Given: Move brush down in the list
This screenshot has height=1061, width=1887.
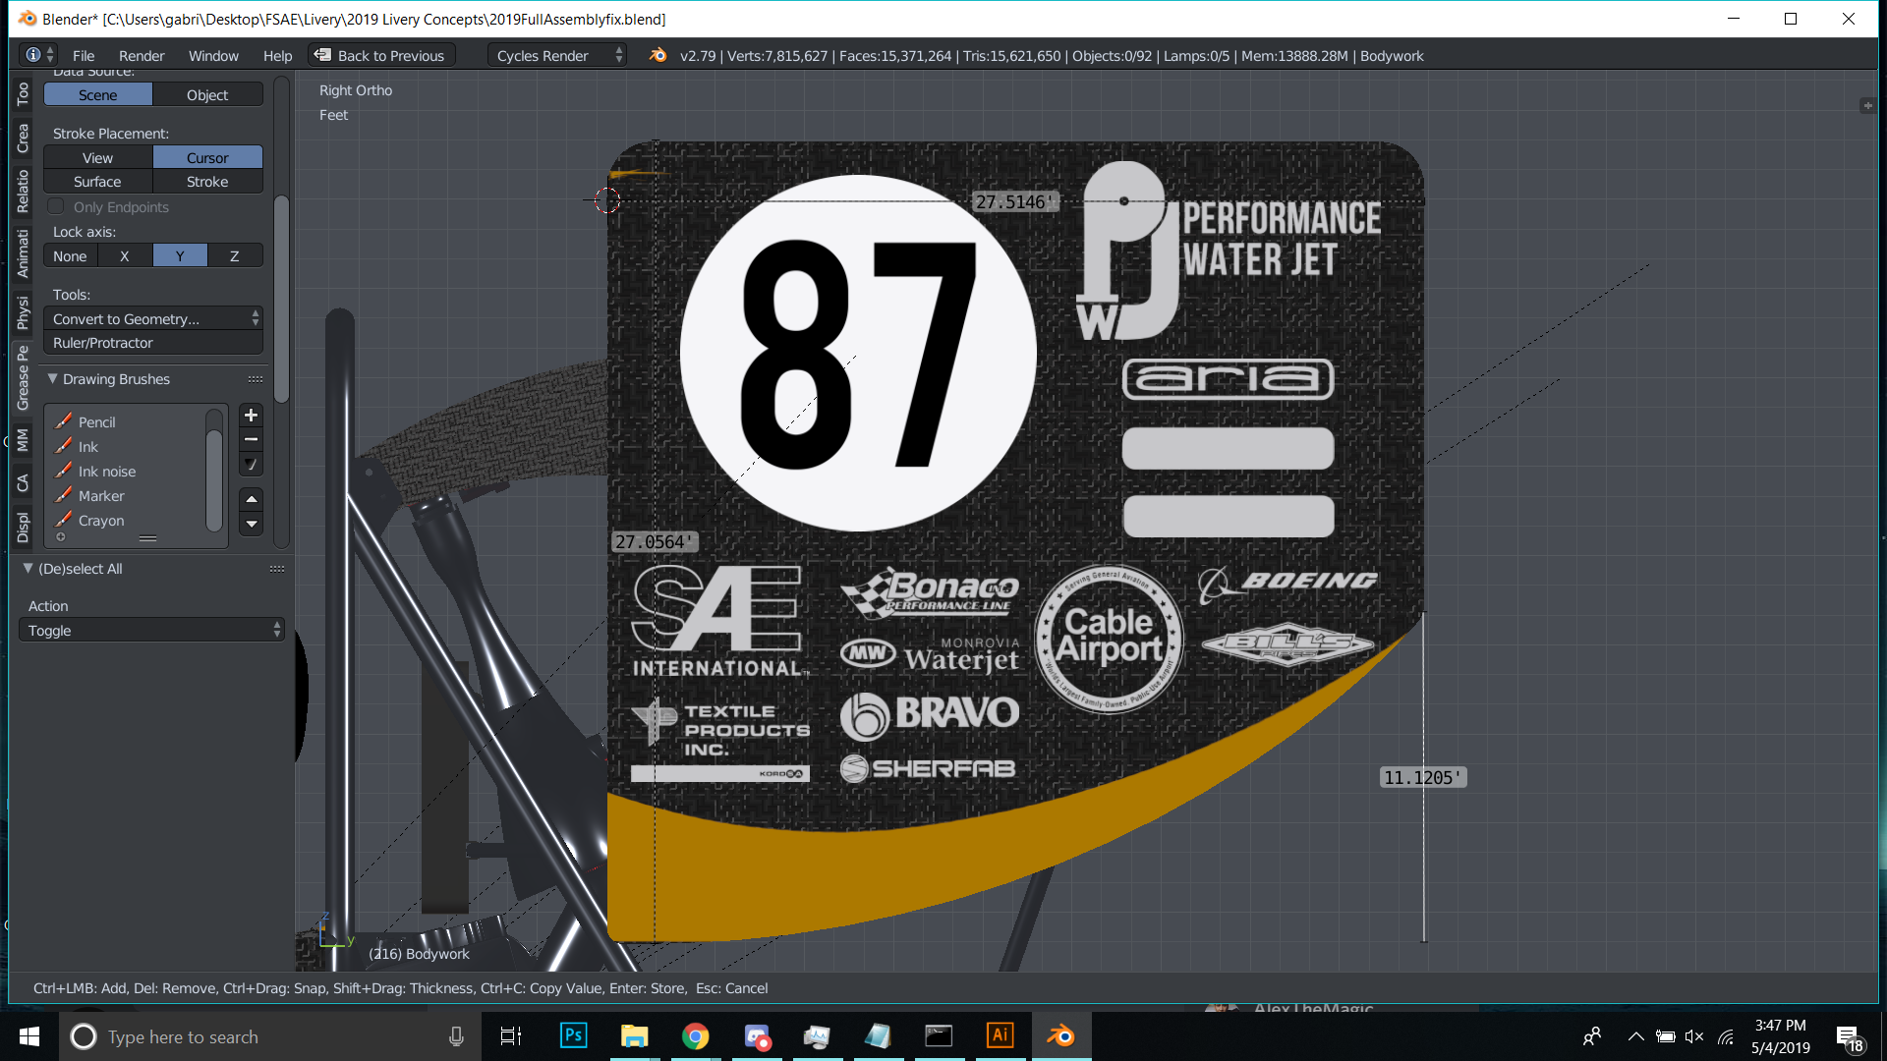Looking at the screenshot, I should [x=251, y=524].
